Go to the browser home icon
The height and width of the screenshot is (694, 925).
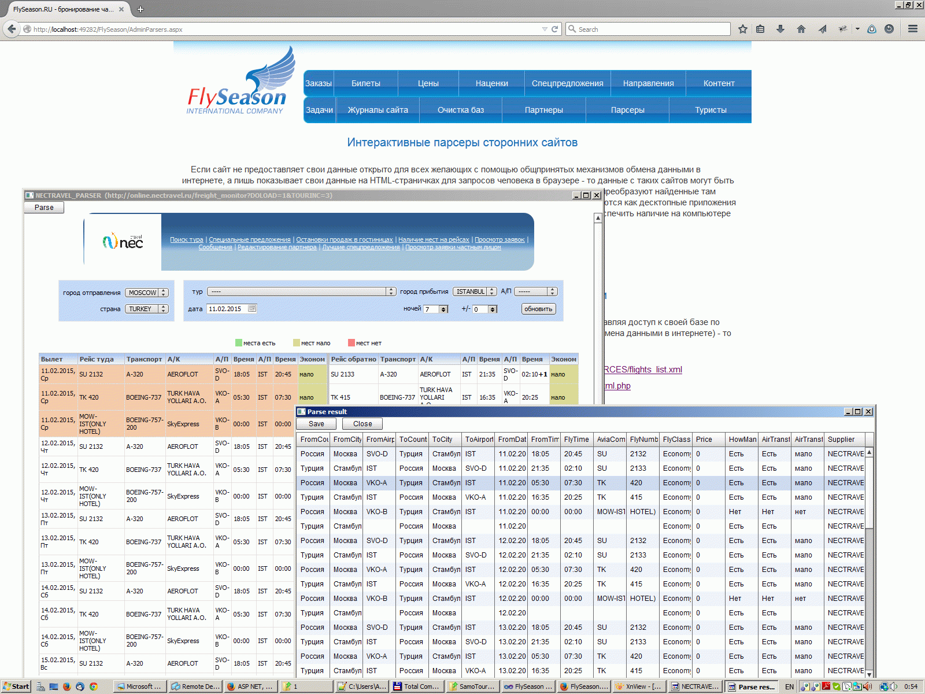click(801, 29)
